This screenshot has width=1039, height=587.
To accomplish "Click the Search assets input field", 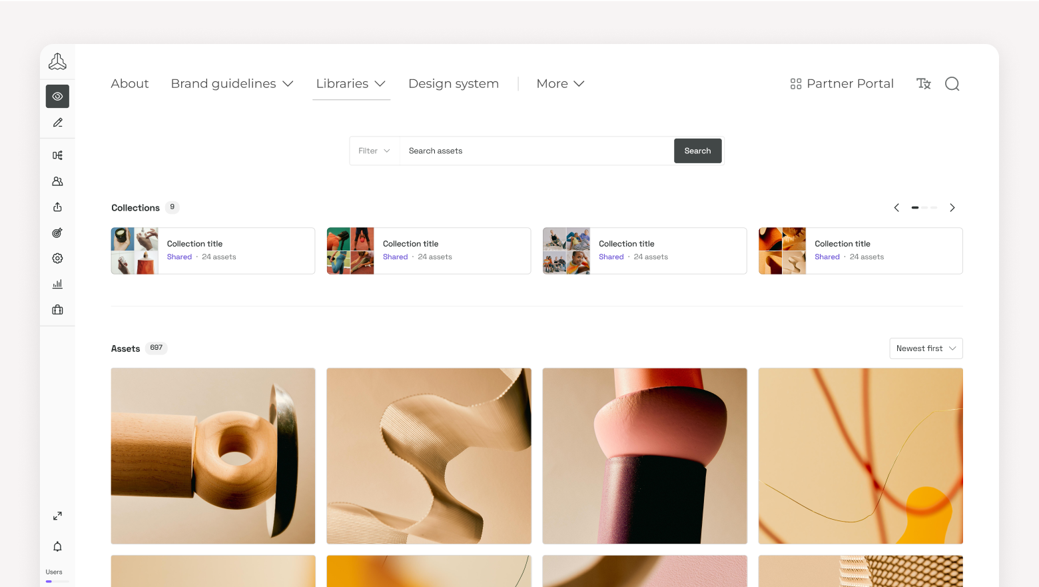I will coord(537,151).
